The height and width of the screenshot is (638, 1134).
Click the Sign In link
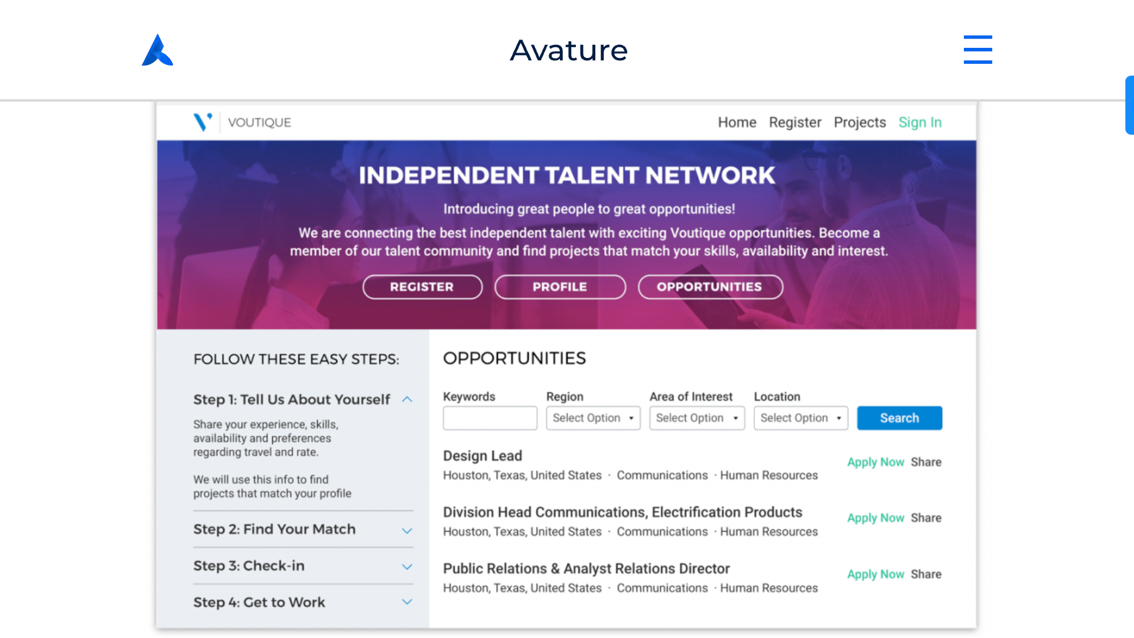(920, 122)
